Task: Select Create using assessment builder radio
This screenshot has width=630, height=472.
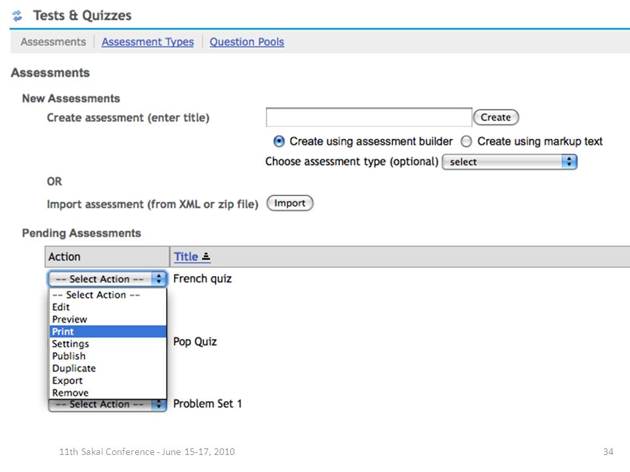Action: 279,142
